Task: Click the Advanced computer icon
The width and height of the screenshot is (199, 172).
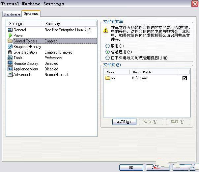Action: coord(10,74)
